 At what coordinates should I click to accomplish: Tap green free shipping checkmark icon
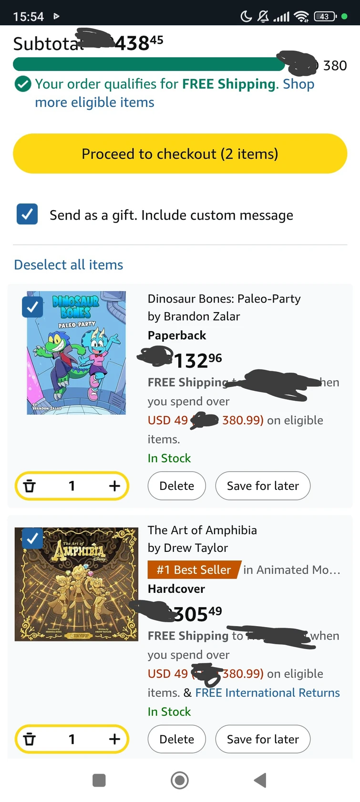[23, 84]
